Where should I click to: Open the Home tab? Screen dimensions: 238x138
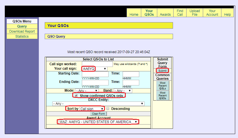(134, 15)
